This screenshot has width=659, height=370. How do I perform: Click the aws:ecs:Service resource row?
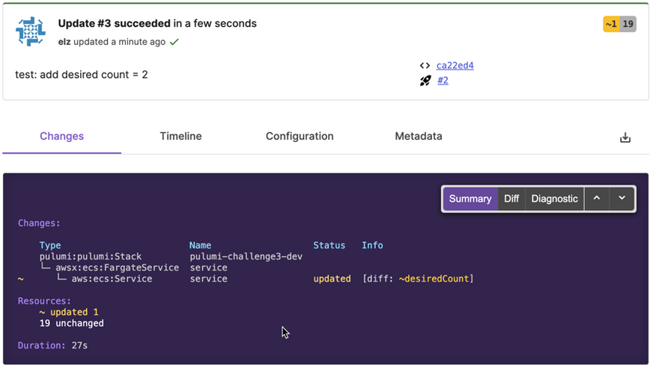click(246, 279)
